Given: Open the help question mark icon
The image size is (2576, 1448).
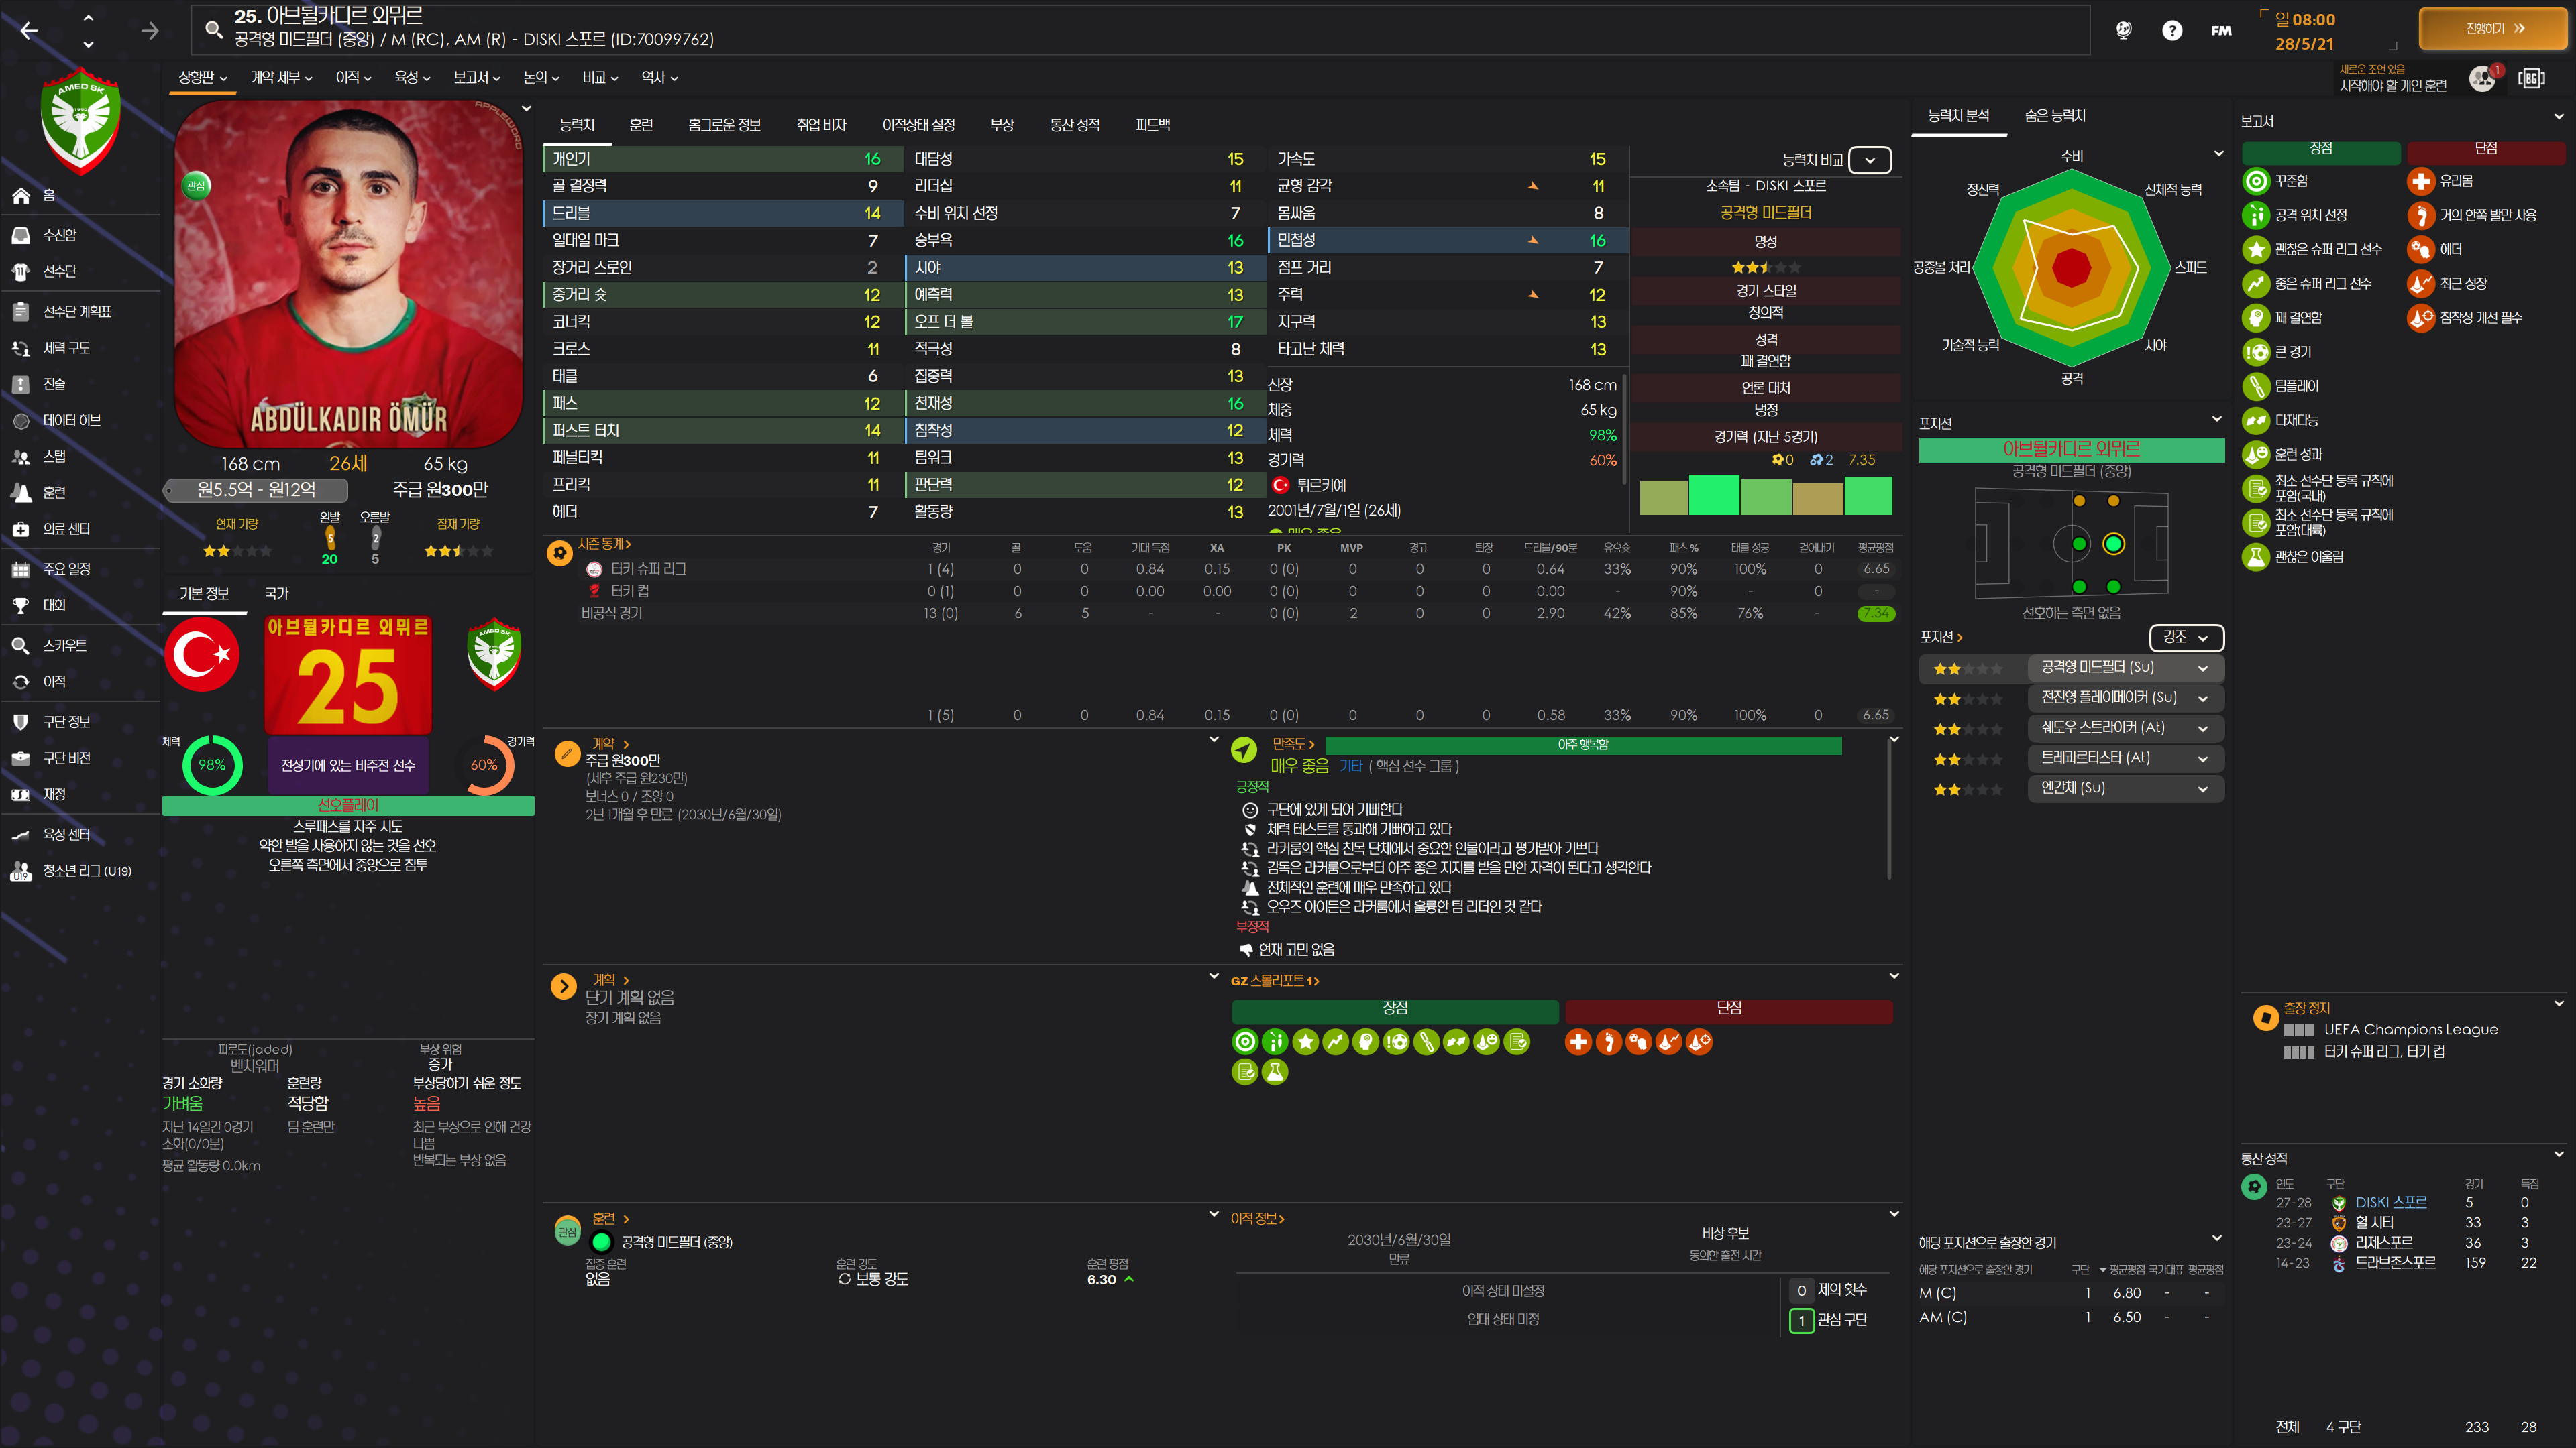Looking at the screenshot, I should tap(2171, 31).
